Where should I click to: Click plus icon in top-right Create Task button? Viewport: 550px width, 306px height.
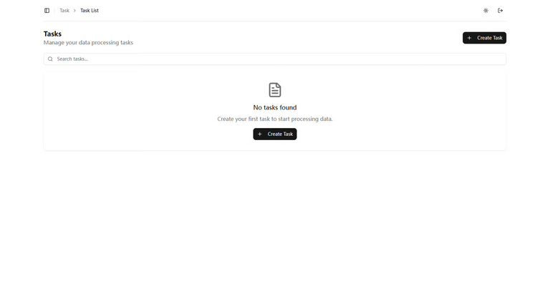click(x=470, y=38)
